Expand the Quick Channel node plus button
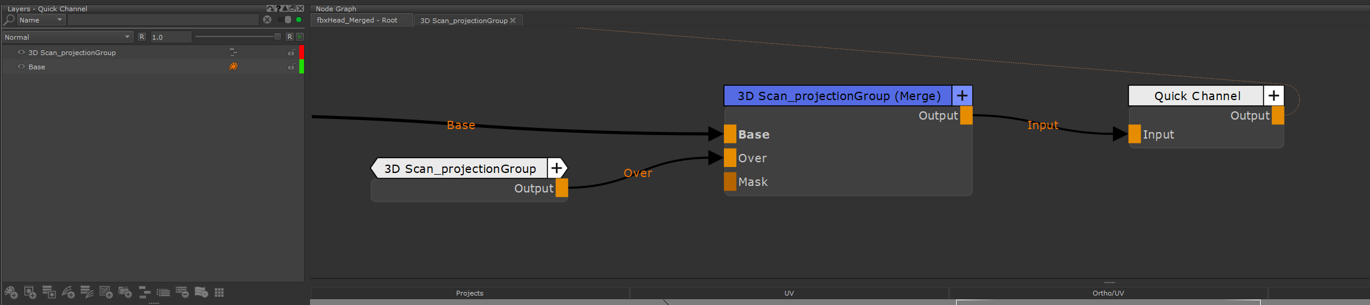Viewport: 1370px width, 305px height. 1274,95
